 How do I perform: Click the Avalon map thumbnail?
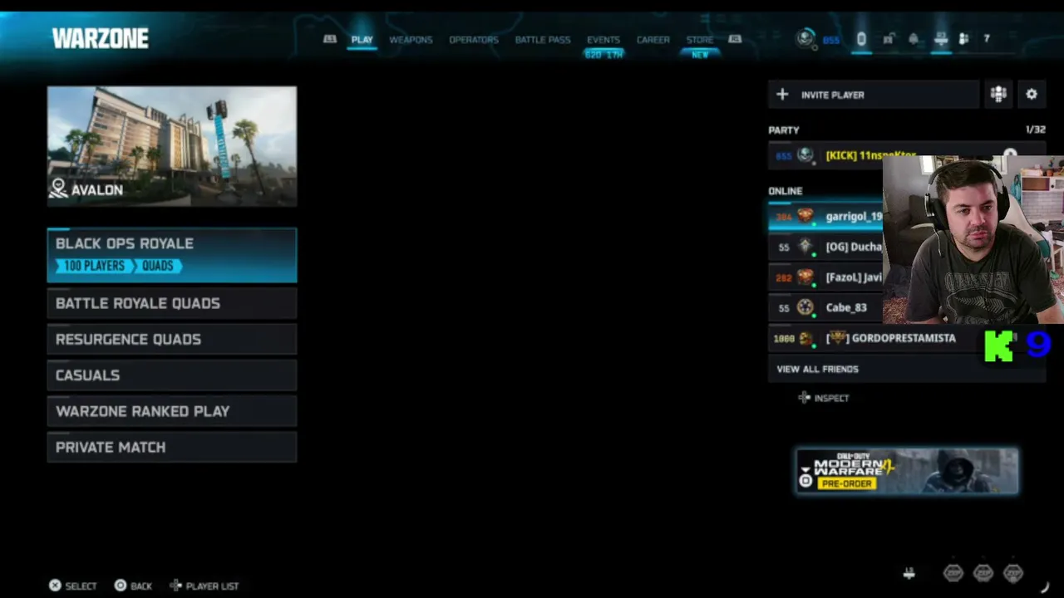(172, 146)
